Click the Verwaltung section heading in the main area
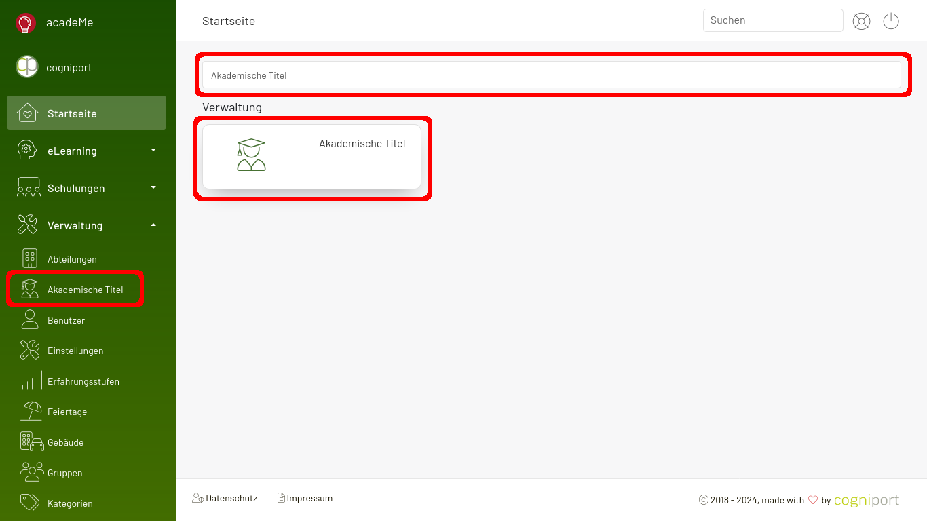The width and height of the screenshot is (927, 521). pyautogui.click(x=232, y=107)
